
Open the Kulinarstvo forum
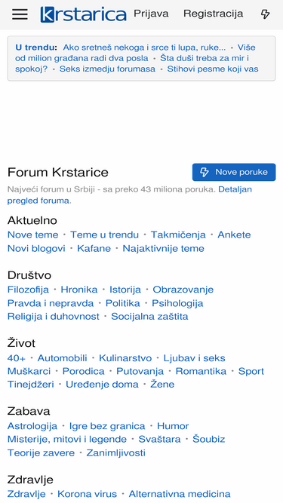pyautogui.click(x=125, y=358)
